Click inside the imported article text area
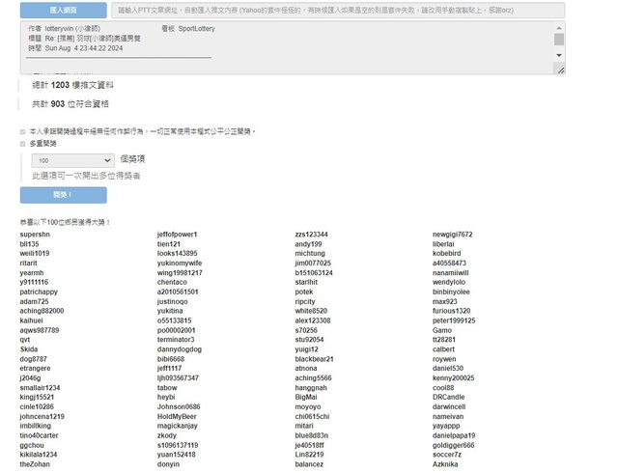Image resolution: width=618 pixels, height=473 pixels. click(290, 48)
